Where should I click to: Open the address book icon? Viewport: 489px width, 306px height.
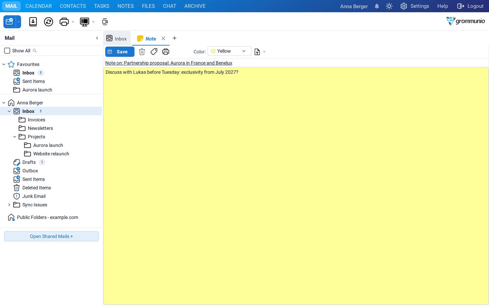[33, 22]
